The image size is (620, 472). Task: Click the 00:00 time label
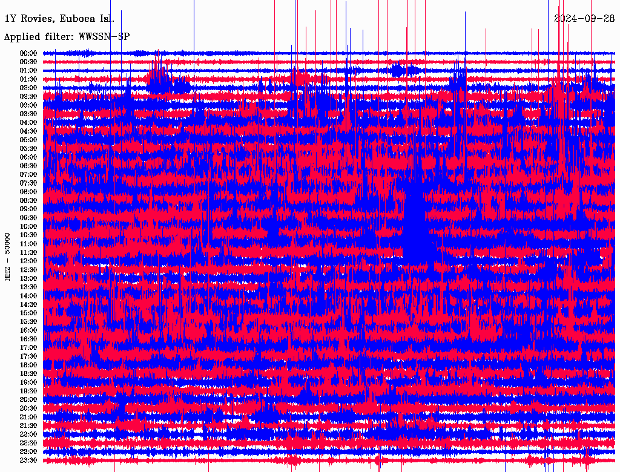point(28,53)
